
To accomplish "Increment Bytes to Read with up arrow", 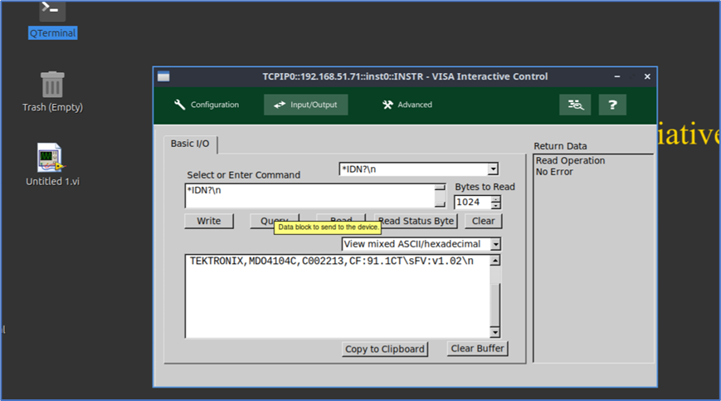I will [x=495, y=199].
